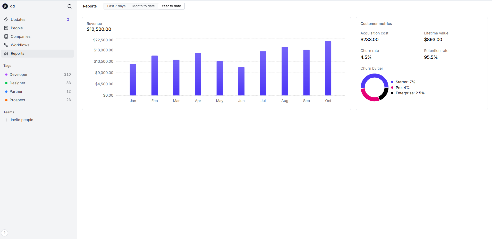
Task: Click the Prospect count 23
Action: click(x=69, y=100)
